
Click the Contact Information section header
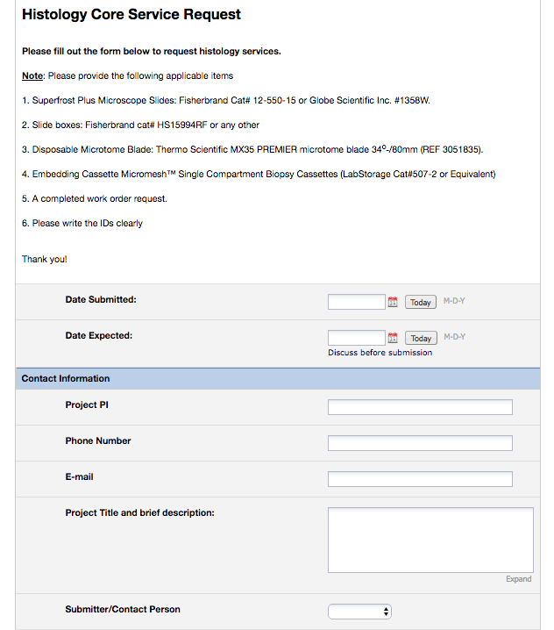pos(66,379)
